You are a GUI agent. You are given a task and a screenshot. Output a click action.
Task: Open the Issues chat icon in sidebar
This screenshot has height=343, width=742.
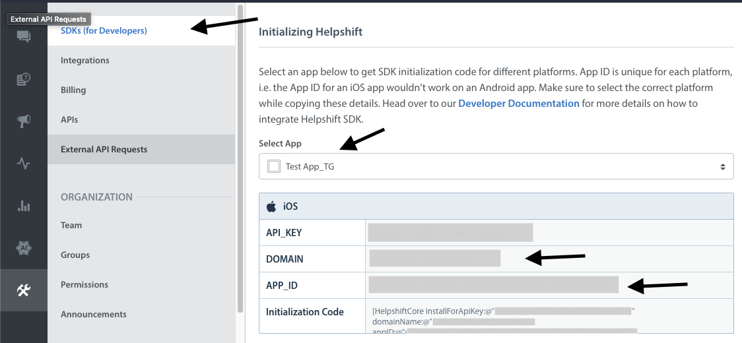24,37
